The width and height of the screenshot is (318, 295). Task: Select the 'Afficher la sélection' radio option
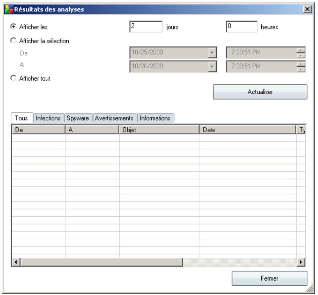coord(13,41)
